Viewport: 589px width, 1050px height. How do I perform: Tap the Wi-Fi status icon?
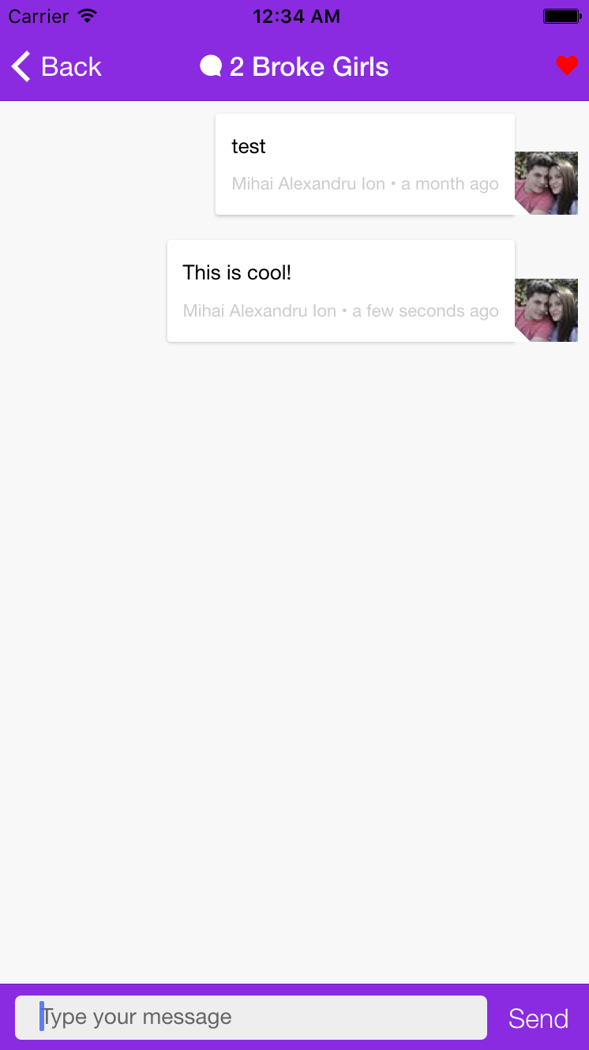[x=88, y=16]
